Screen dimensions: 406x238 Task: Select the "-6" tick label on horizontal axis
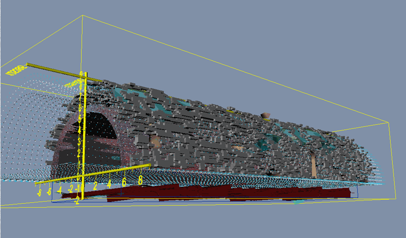click(x=49, y=191)
